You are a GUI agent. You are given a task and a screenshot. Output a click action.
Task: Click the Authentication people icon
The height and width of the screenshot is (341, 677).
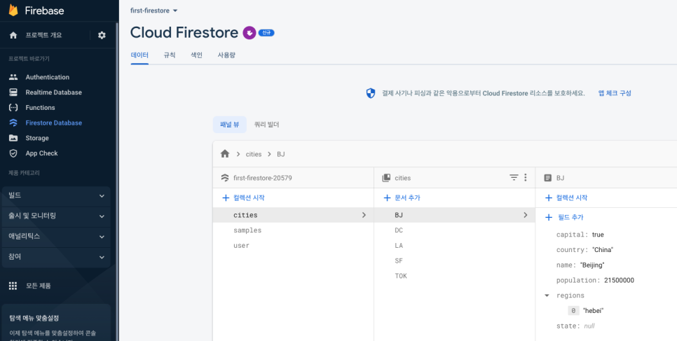point(13,77)
